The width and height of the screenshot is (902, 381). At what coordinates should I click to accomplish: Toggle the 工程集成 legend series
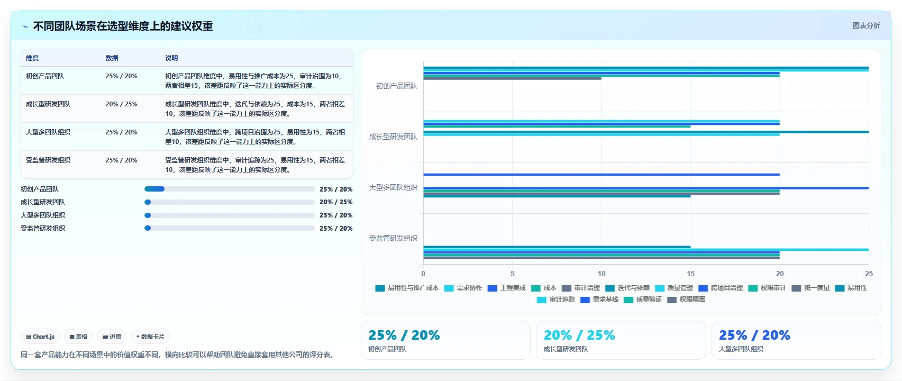[x=506, y=288]
